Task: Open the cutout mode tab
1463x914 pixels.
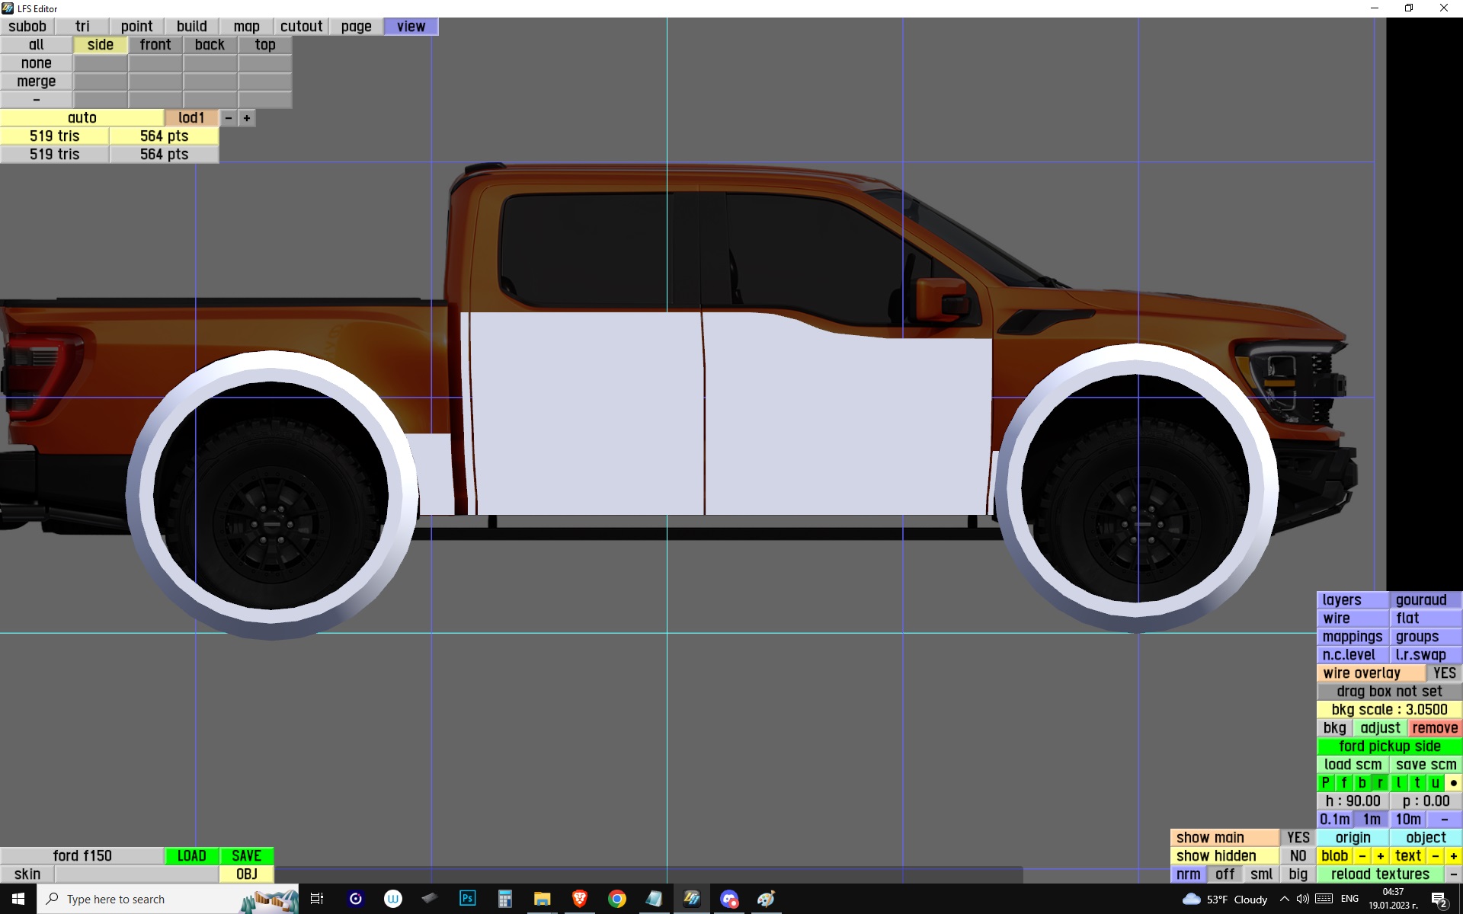Action: pos(301,27)
